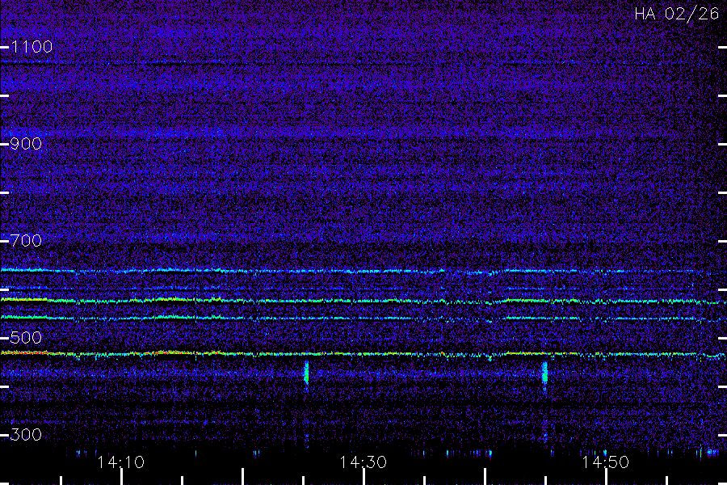This screenshot has width=727, height=485.
Task: Select the green burst below 500 near 14:25
Action: tap(306, 372)
